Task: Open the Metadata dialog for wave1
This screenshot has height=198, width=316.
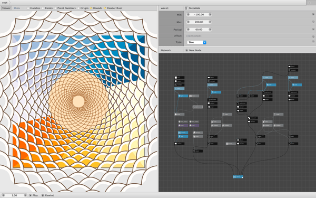Action: tap(193, 8)
